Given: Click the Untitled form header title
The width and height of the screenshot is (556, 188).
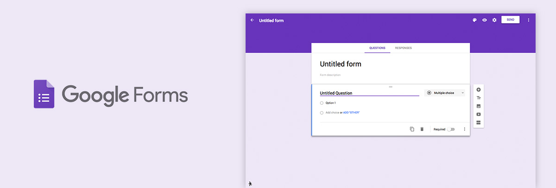Looking at the screenshot, I should pyautogui.click(x=271, y=20).
